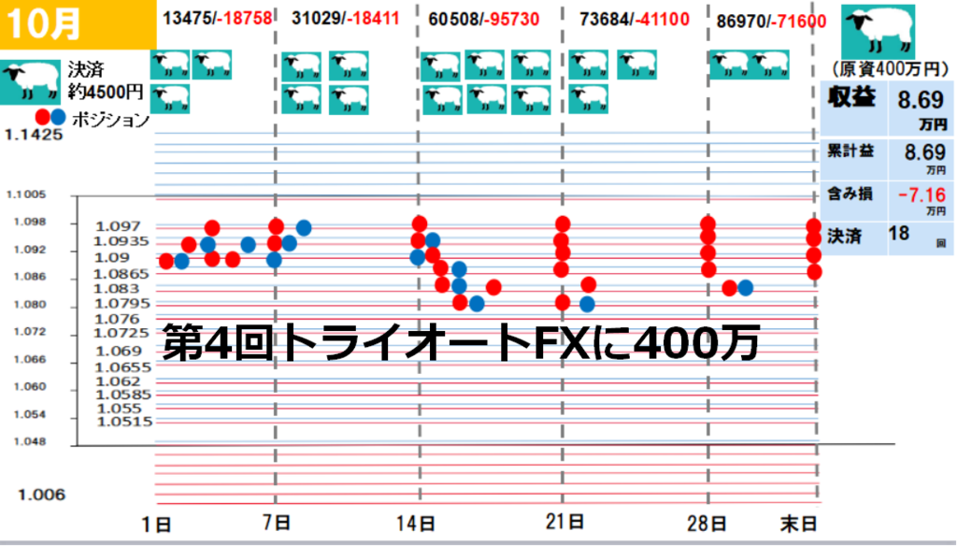Click the ポジション legend label
This screenshot has width=957, height=546.
click(110, 119)
